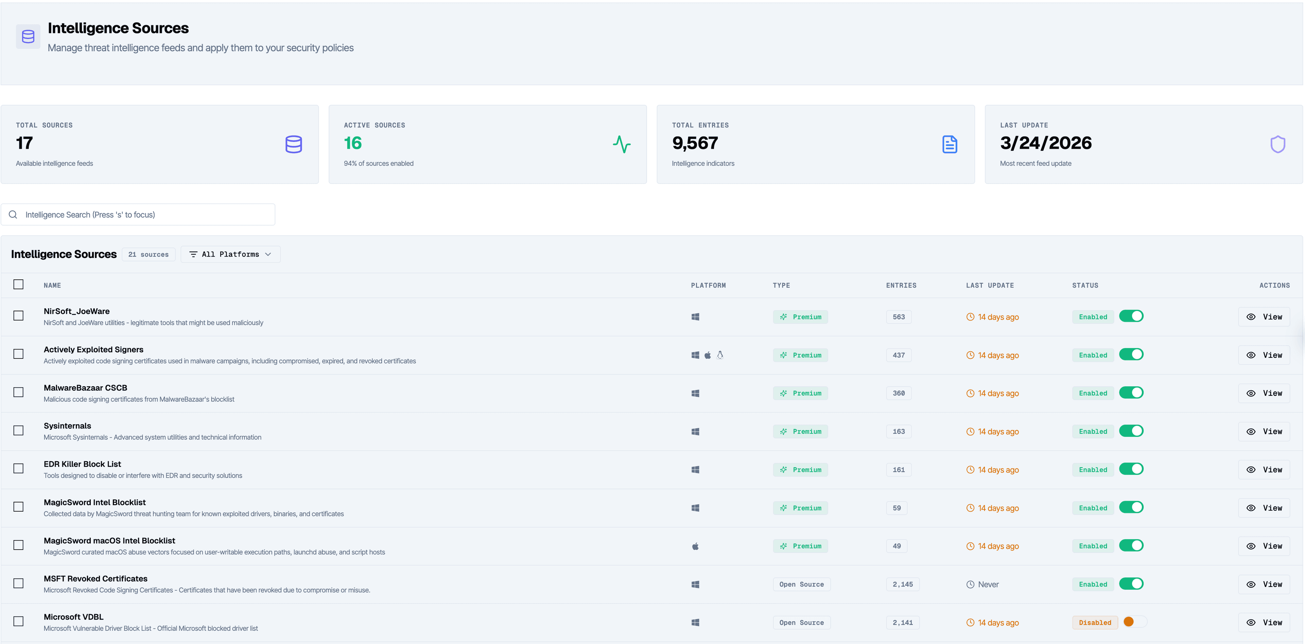Click the Apple platform icon for MagicSword macOS Intel Blocklist

click(x=695, y=546)
